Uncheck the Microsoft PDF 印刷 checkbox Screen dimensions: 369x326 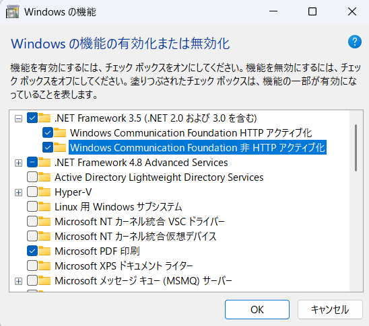click(32, 251)
